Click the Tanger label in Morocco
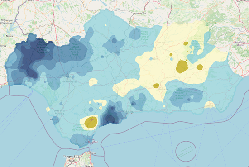Image resolution: width=249 pixels, height=167 pixels. click(x=68, y=156)
